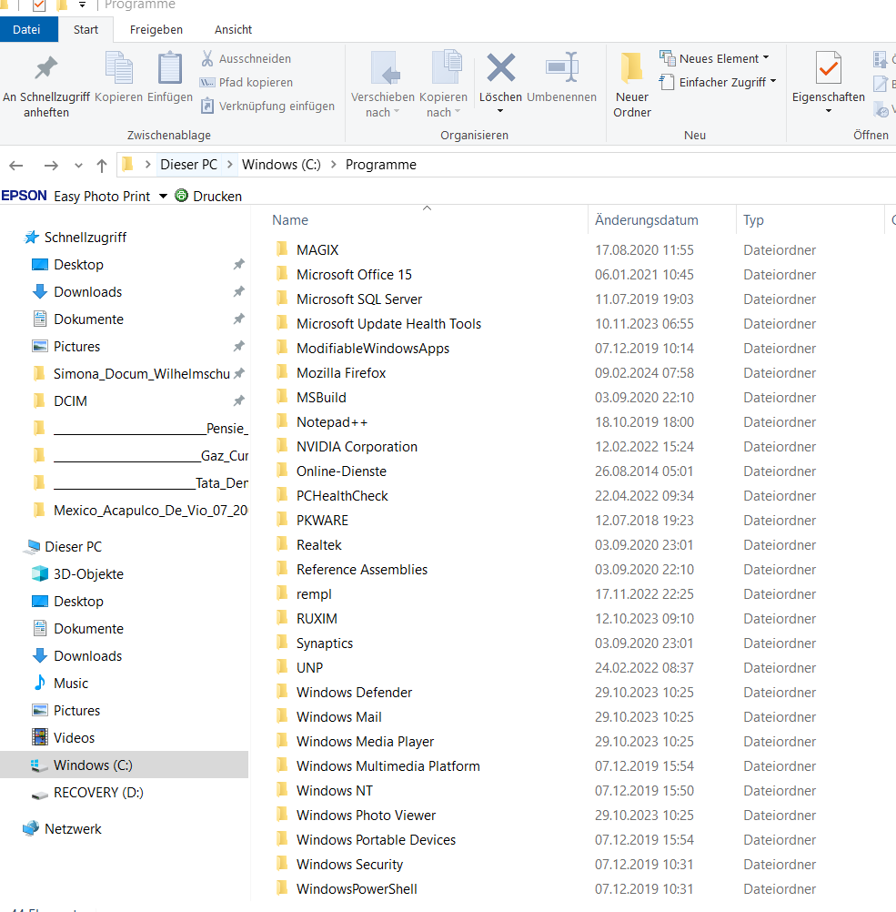This screenshot has height=912, width=896.
Task: Select the rempl folder
Action: tap(314, 594)
